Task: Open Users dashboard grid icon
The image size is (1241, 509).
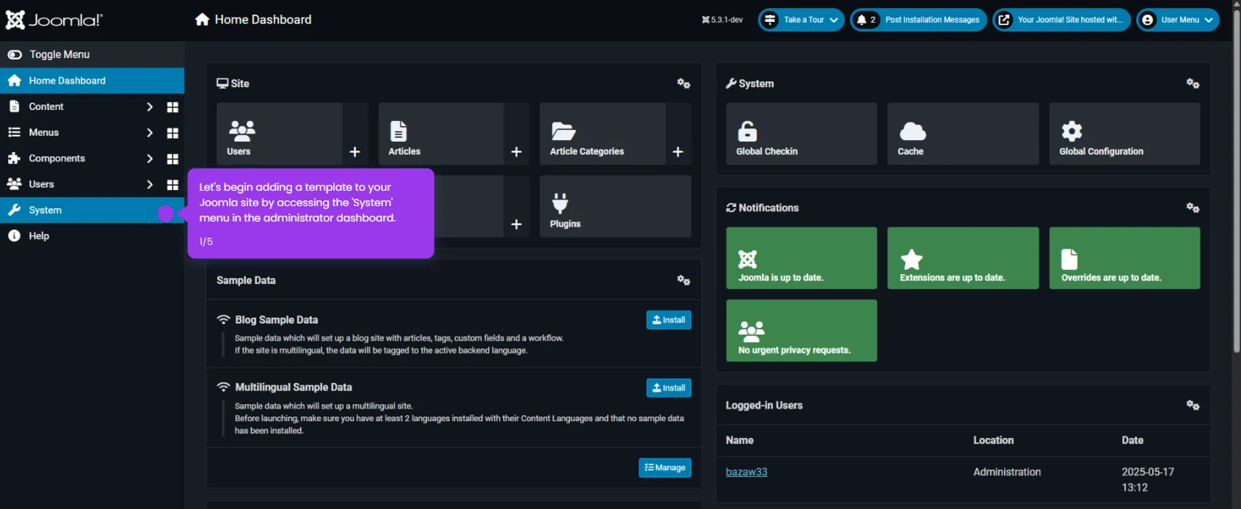Action: point(172,184)
